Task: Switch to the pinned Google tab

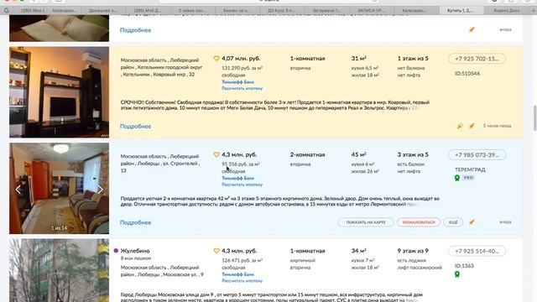Action: 7,11
